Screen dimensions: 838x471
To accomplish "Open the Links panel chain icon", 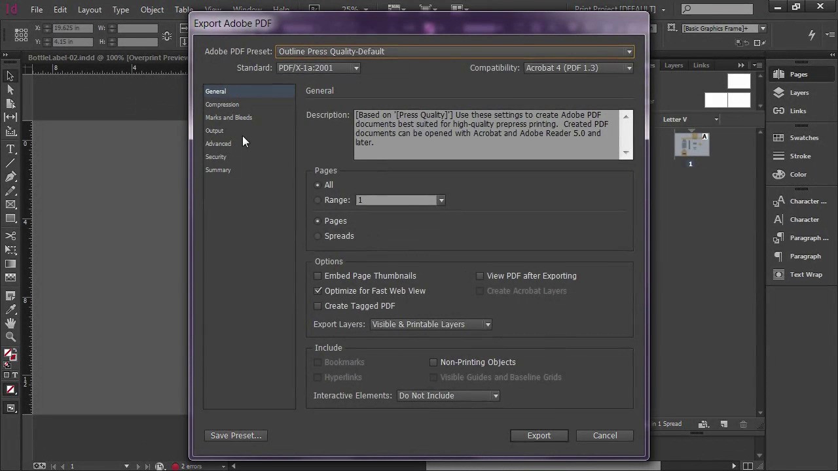I will [778, 111].
